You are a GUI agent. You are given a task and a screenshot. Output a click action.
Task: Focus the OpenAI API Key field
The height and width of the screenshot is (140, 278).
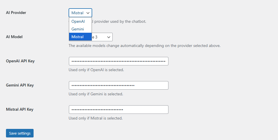click(x=118, y=61)
